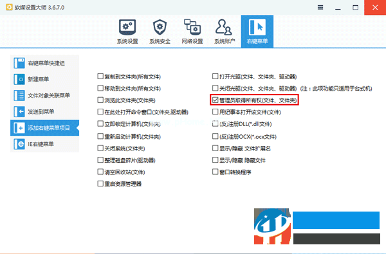Check 显示/隐藏 文件扩展名 option
Viewport: 386px width, 254px height.
point(215,148)
